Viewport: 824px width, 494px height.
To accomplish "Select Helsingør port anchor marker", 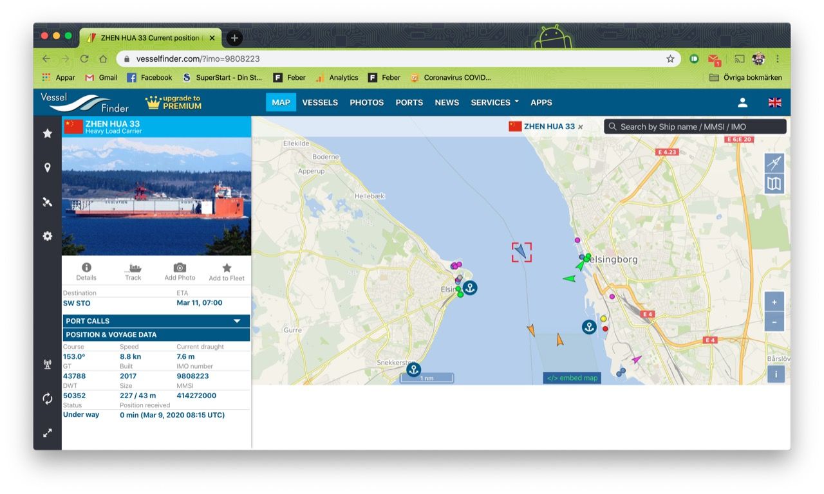I will point(470,288).
